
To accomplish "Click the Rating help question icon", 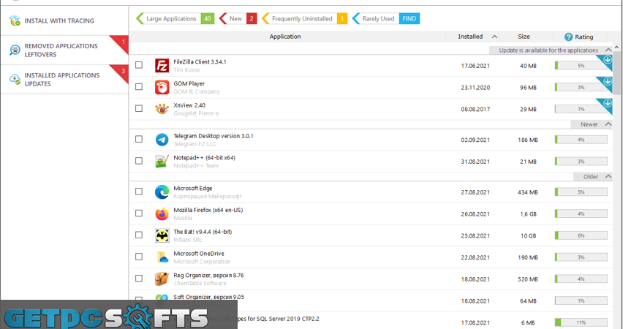I will pos(569,37).
